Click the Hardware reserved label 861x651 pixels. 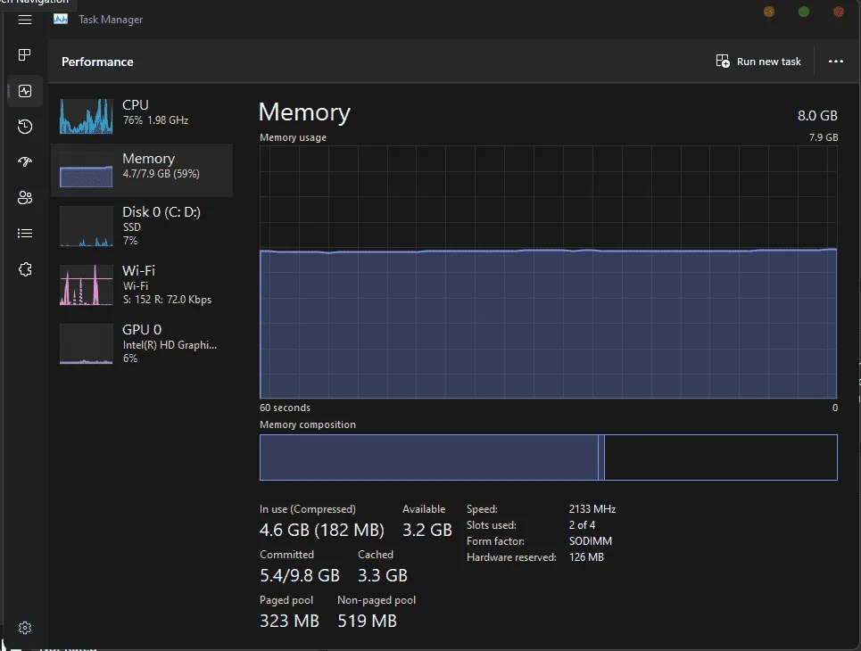tap(511, 557)
